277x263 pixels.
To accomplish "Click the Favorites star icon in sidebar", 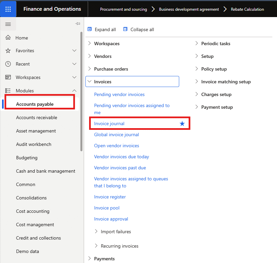I will point(8,51).
